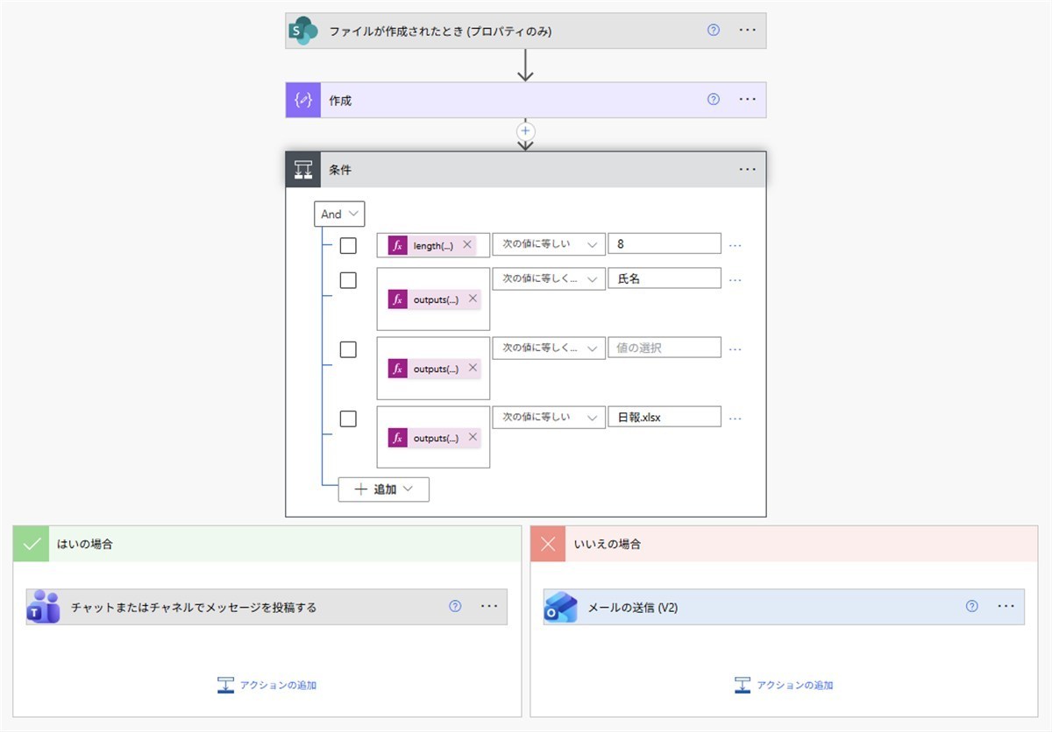Screen dimensions: 1052x732
Task: Click アクションの追加 in the はいの場合 branch
Action: 267,685
